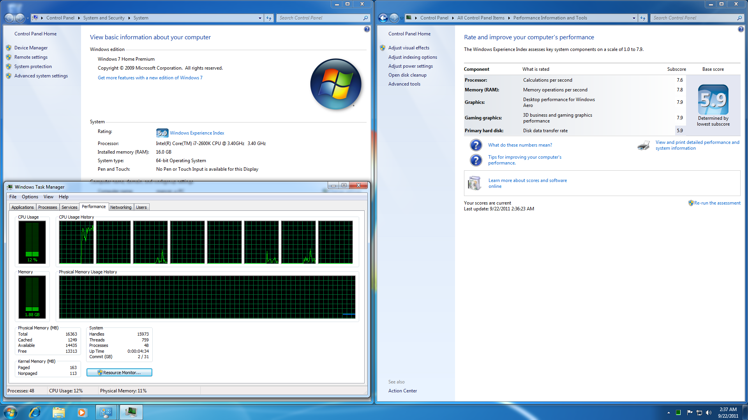Click Control Panel taskbar button
This screenshot has width=748, height=420.
point(106,412)
